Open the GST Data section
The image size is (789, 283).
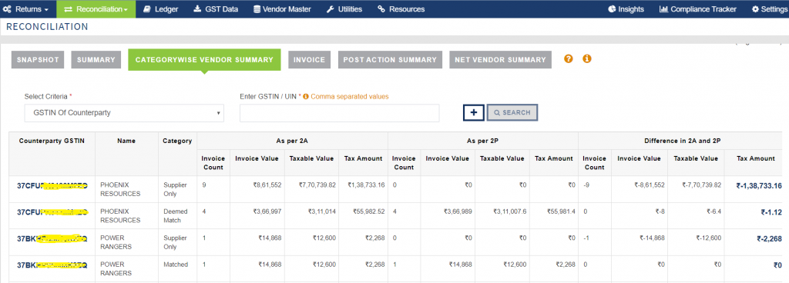coord(216,9)
